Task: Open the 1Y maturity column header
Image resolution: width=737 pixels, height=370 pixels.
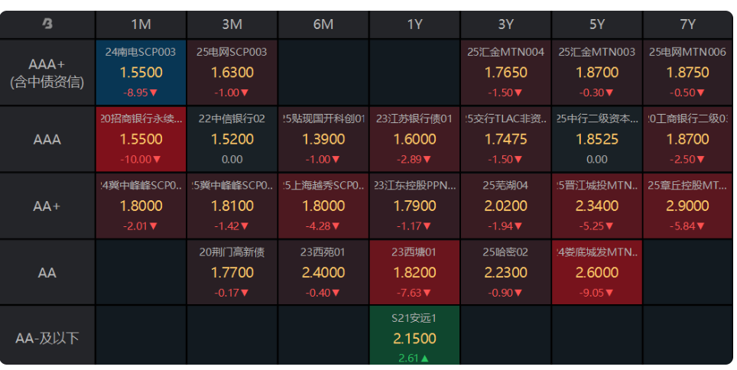Action: coord(414,24)
